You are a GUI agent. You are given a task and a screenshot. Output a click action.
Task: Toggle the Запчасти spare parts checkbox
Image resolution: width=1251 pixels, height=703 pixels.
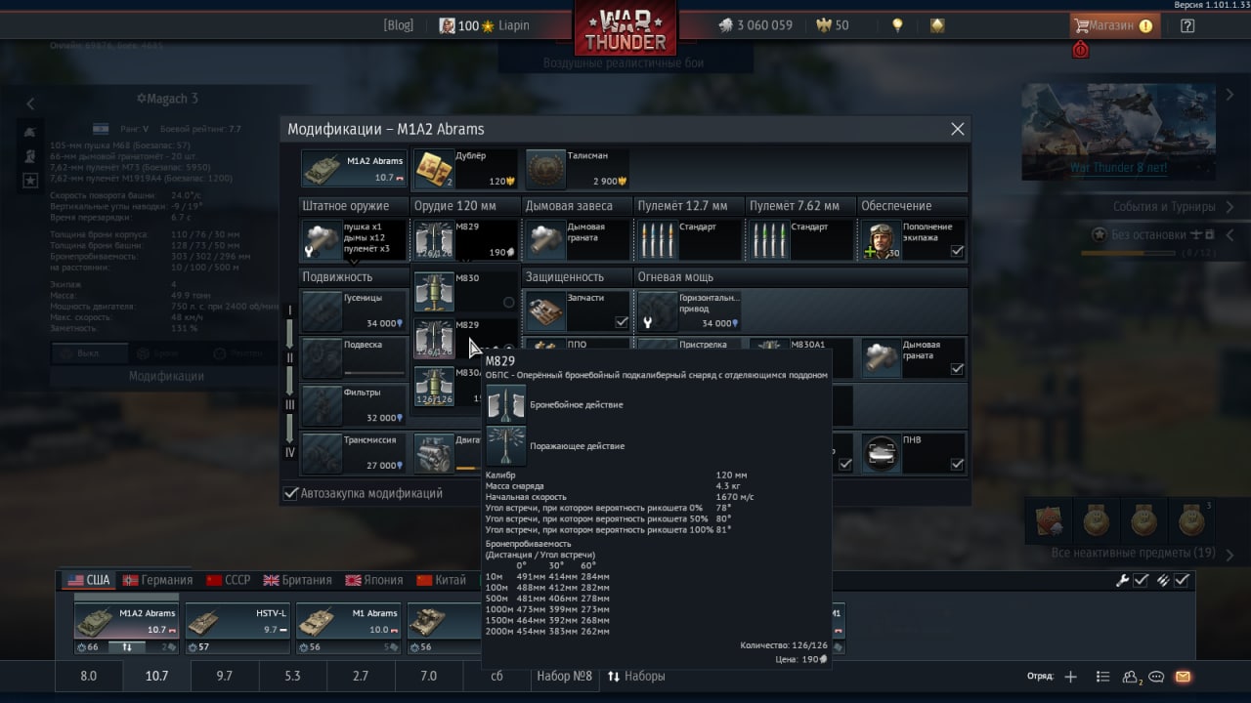coord(622,322)
